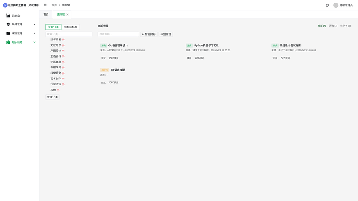358x201 pixels.
Task: Filter books by 源典 (3)
Action: coord(333,26)
